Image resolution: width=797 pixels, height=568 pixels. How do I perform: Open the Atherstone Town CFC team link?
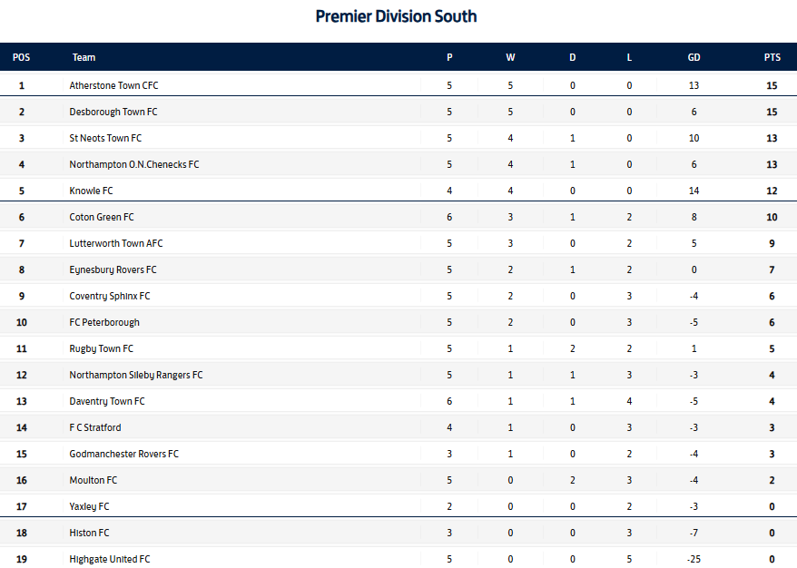113,85
